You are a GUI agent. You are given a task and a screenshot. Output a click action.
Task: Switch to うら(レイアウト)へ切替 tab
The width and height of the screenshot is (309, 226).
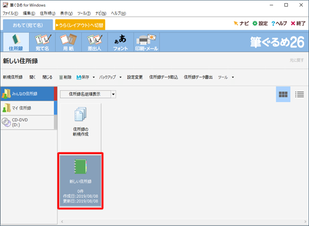80,25
